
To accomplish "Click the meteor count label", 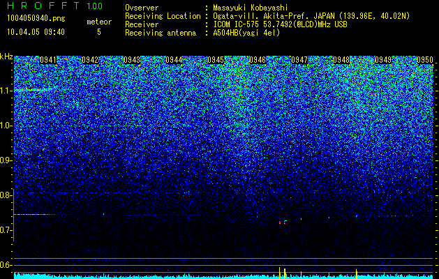I will click(99, 22).
